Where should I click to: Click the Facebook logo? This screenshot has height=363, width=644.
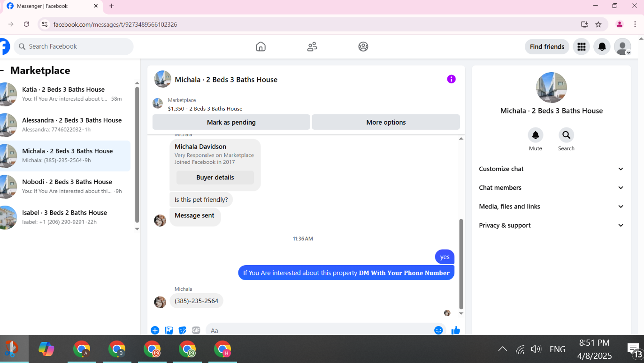[4, 46]
